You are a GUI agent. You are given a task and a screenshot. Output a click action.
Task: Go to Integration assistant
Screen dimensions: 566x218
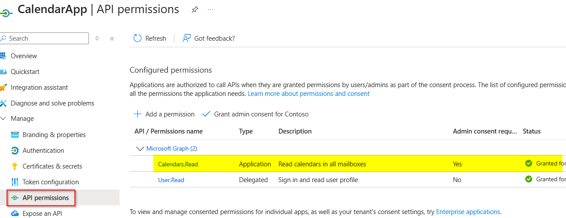39,88
